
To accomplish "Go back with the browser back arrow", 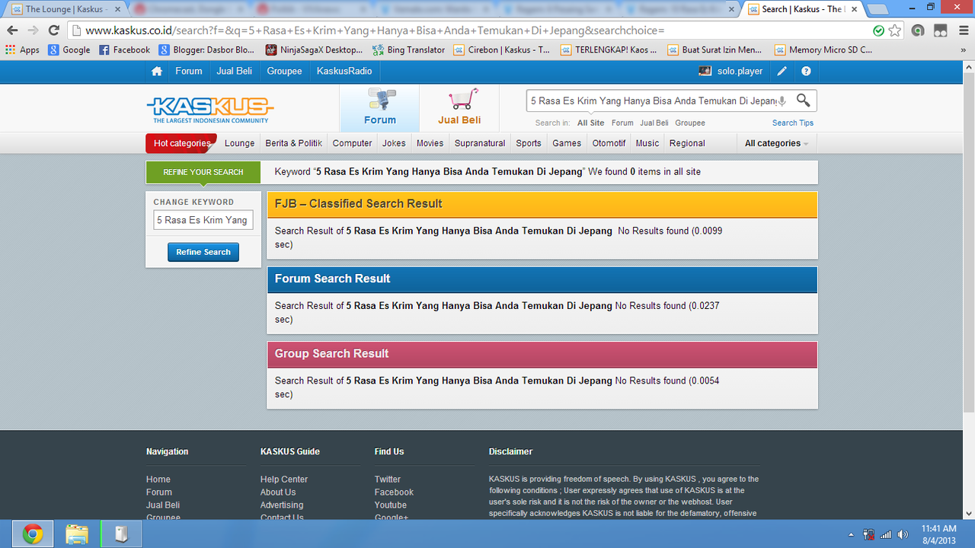I will coord(12,30).
